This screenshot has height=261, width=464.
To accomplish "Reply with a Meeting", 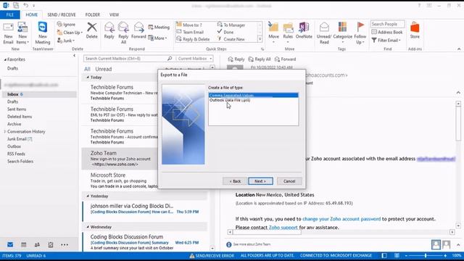I will (159, 28).
